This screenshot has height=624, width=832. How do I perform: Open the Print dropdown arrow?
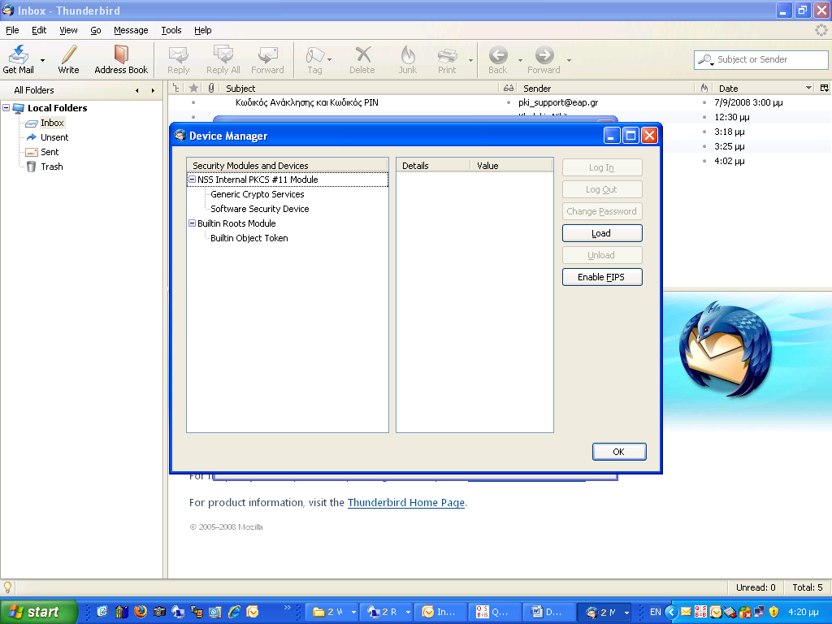(x=470, y=60)
